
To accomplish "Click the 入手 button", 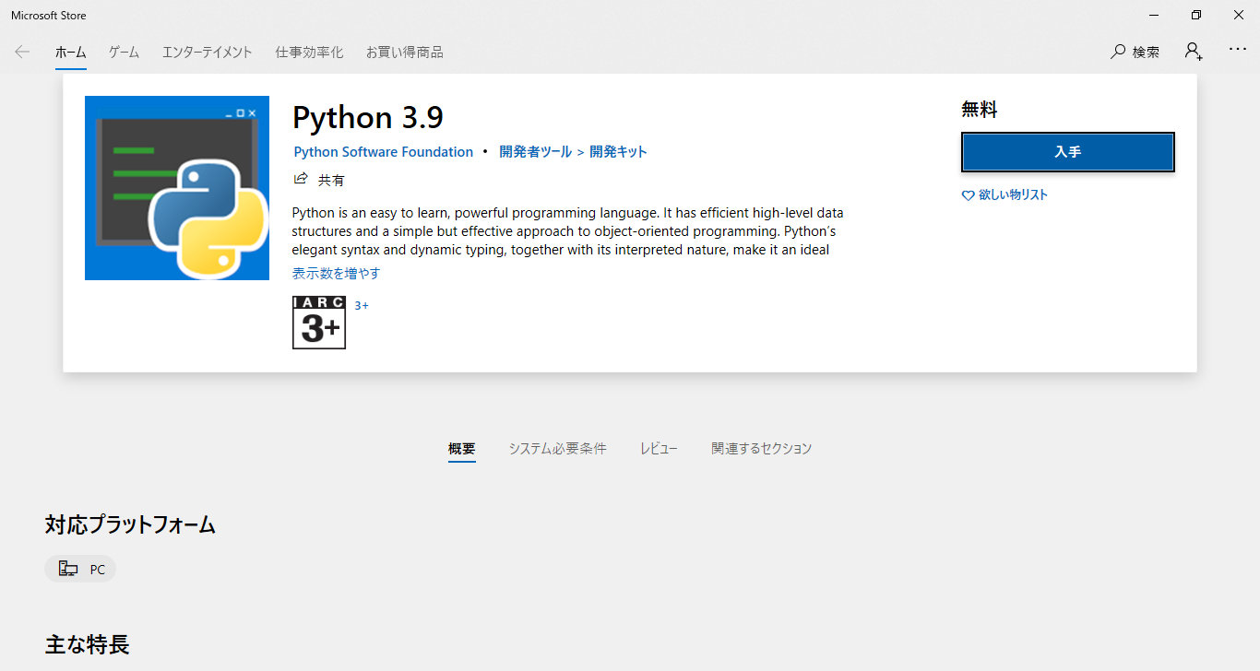I will click(x=1068, y=152).
